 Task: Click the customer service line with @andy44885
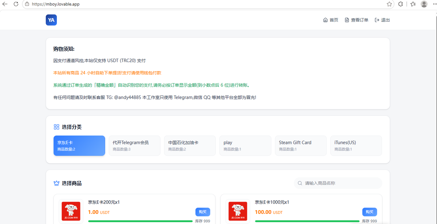tap(155, 98)
